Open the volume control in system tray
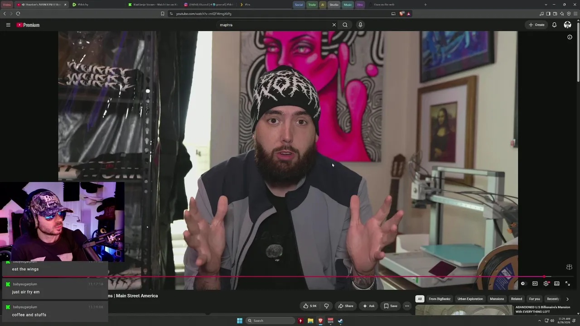This screenshot has height=326, width=580. point(552,321)
